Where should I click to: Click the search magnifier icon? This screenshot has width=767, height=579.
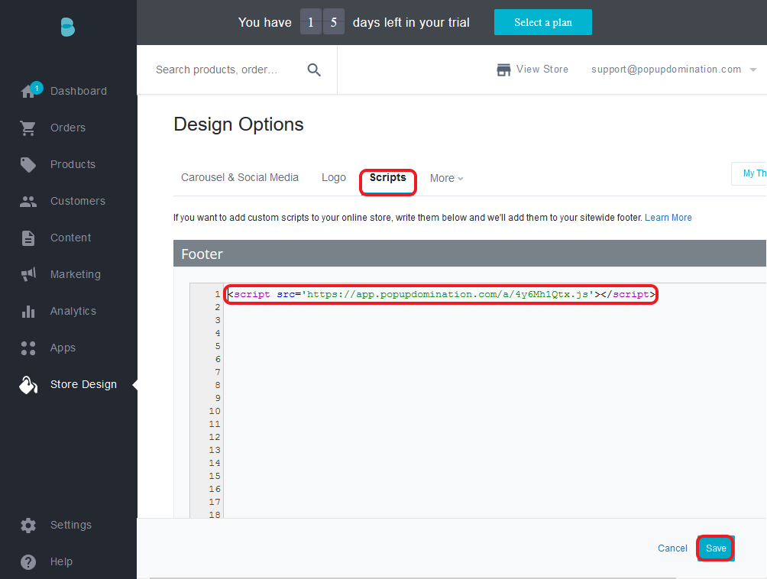(x=314, y=70)
